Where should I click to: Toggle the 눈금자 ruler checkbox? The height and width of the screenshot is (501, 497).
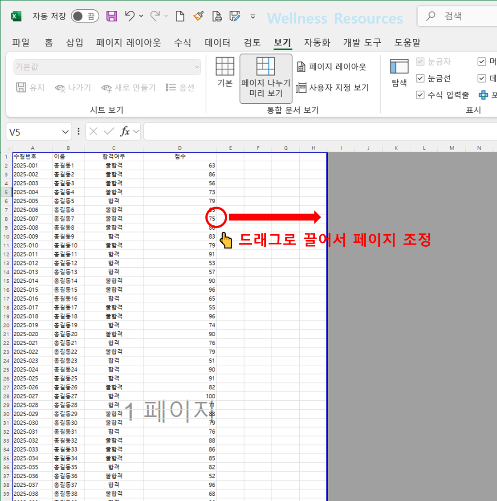pyautogui.click(x=420, y=61)
